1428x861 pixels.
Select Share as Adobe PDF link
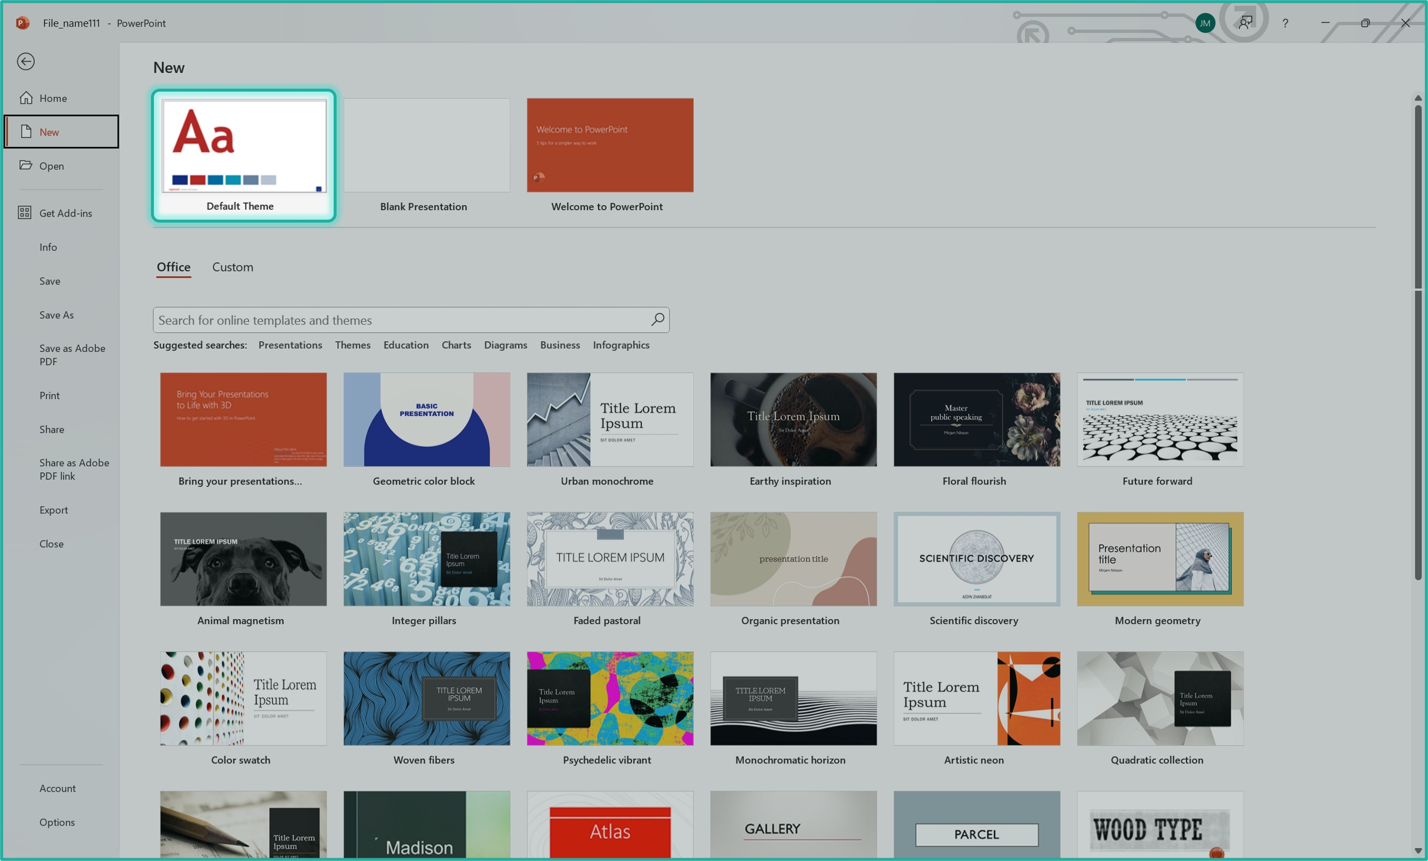[x=74, y=469]
